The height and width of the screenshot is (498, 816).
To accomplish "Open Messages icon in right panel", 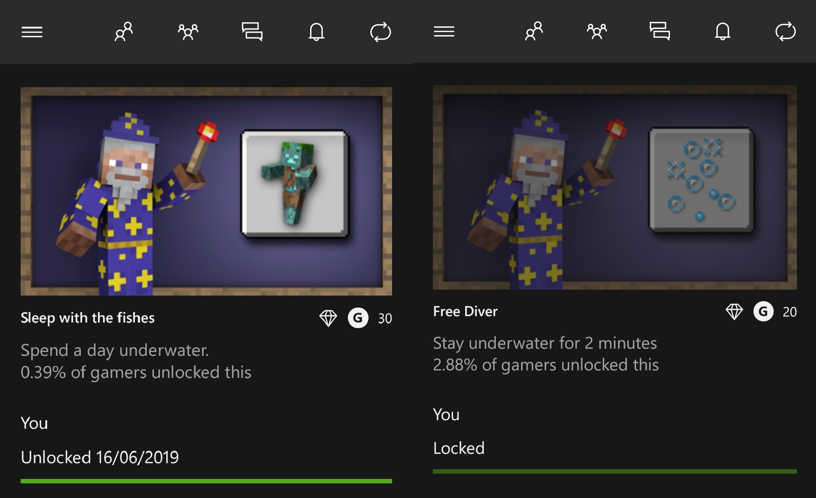I will coord(660,31).
